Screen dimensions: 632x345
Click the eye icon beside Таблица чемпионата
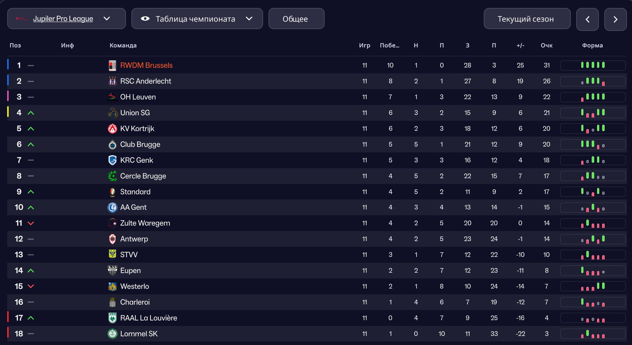coord(145,19)
